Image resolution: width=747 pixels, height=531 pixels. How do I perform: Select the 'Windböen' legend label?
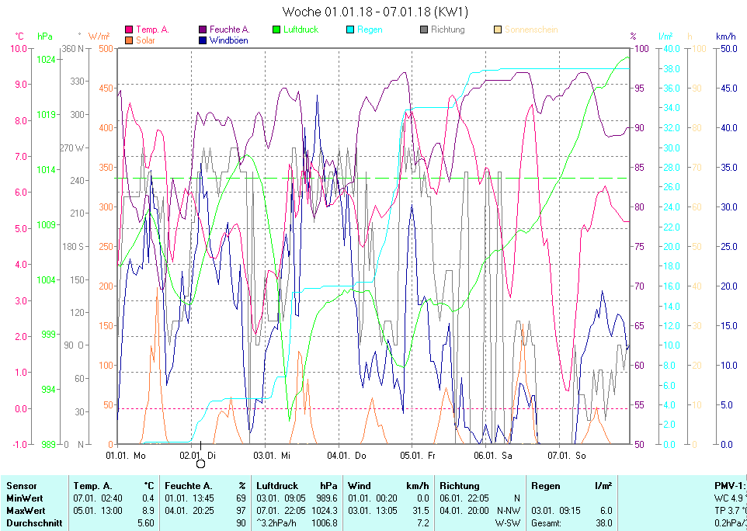[228, 40]
